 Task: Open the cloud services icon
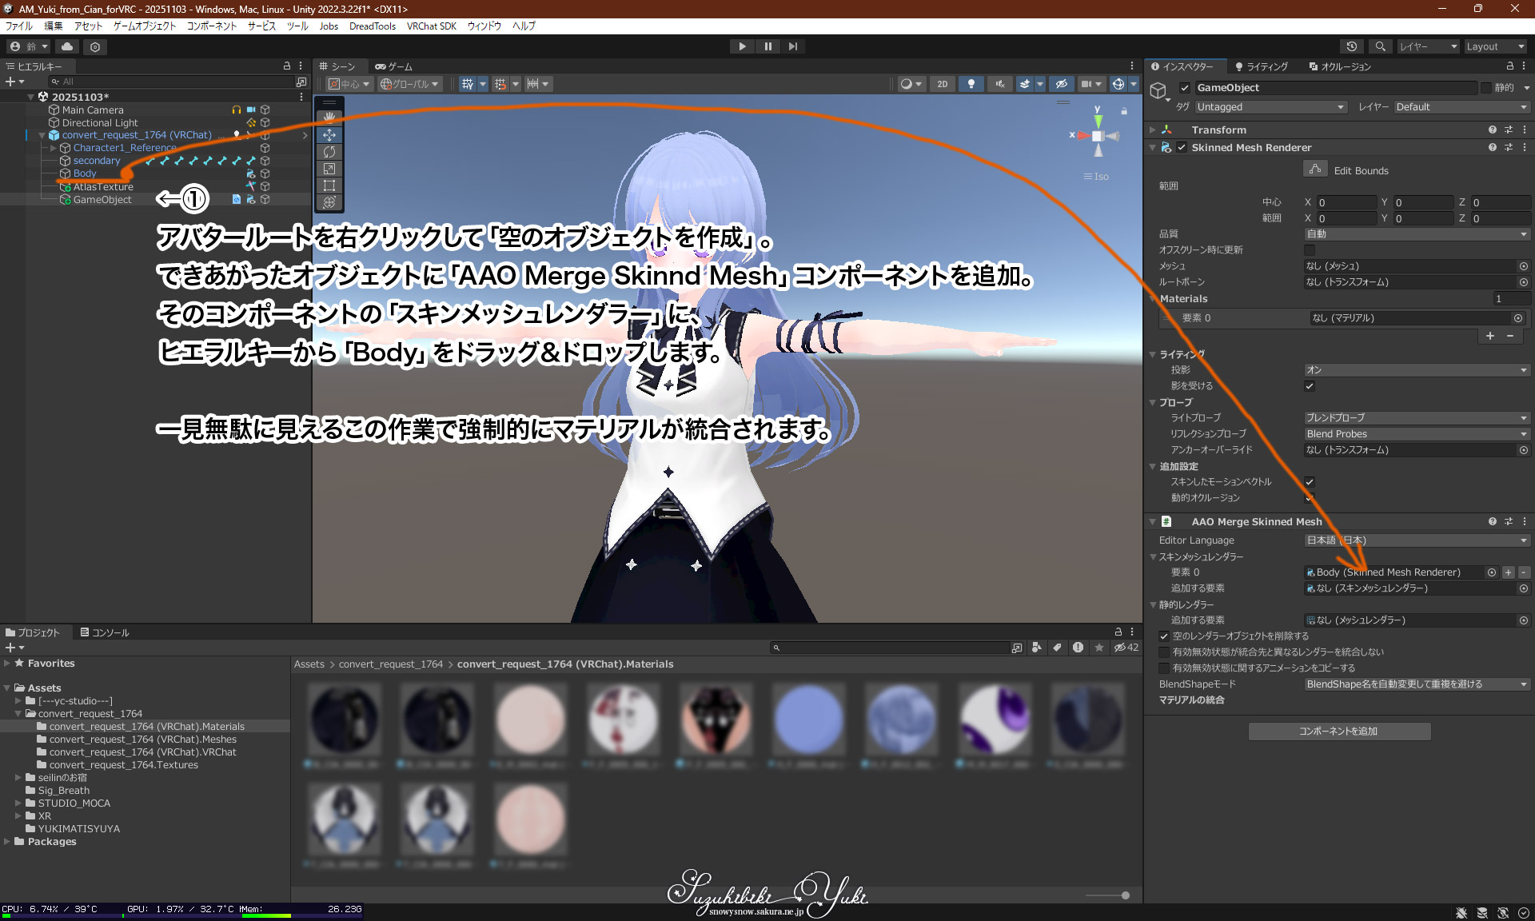tap(67, 47)
